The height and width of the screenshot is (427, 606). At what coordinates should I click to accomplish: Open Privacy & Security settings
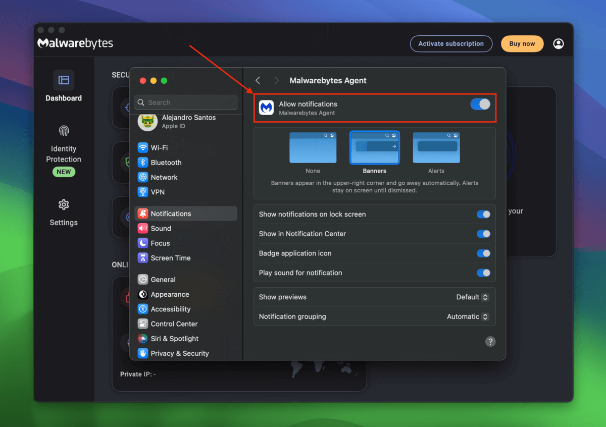[186, 353]
